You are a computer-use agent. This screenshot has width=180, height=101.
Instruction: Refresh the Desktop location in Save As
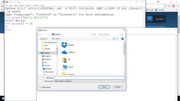[x=94, y=35]
